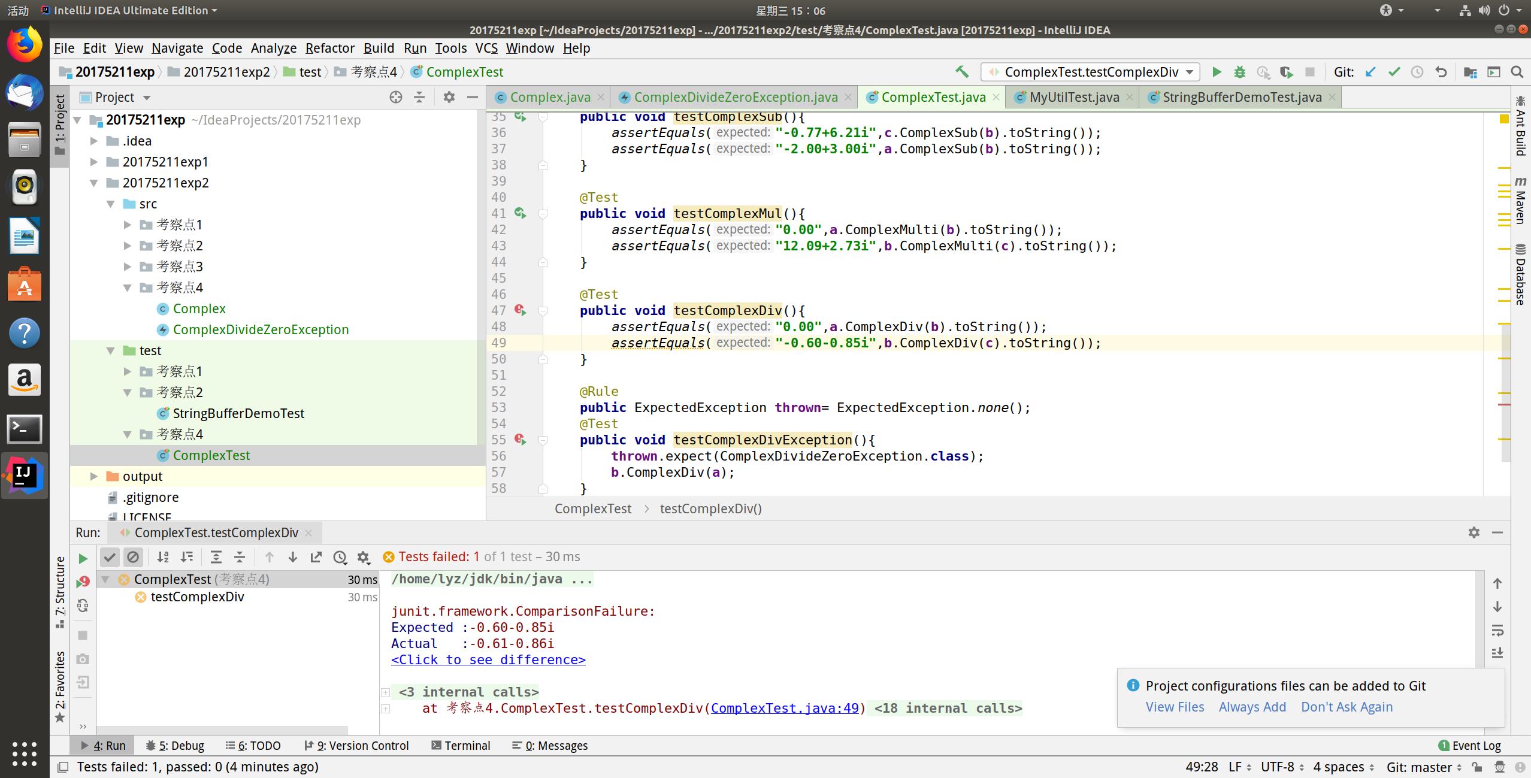Collapse all test results icon

240,557
